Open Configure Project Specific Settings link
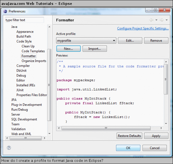The width and height of the screenshot is (173, 164). (143, 28)
